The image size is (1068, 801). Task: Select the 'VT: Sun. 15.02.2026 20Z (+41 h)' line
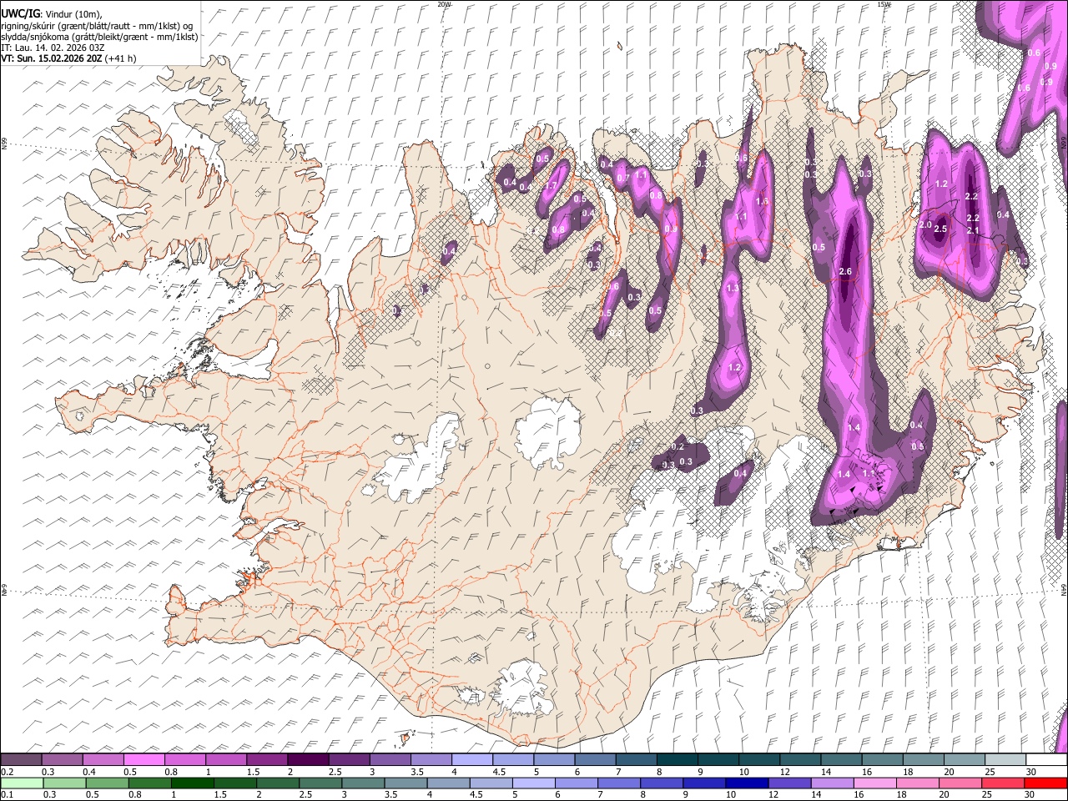68,58
